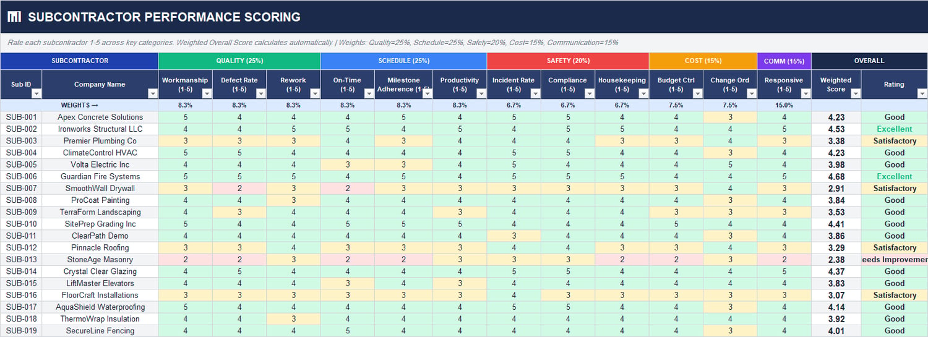Open the Workmanship column filter dropdown
Image resolution: width=928 pixels, height=337 pixels.
click(207, 93)
